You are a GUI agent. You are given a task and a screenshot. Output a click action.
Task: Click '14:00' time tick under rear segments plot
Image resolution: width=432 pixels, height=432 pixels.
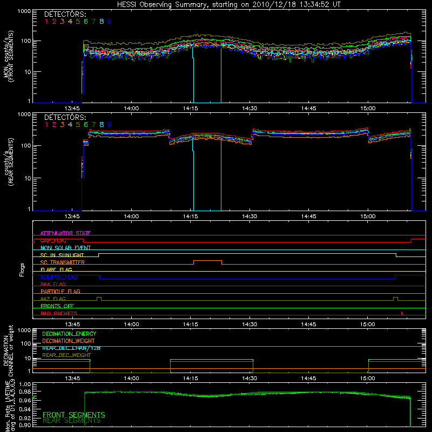tap(131, 217)
